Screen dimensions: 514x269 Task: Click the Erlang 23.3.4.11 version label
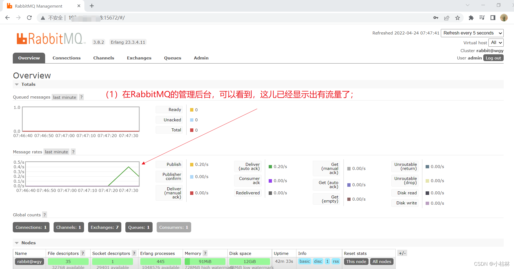click(128, 42)
